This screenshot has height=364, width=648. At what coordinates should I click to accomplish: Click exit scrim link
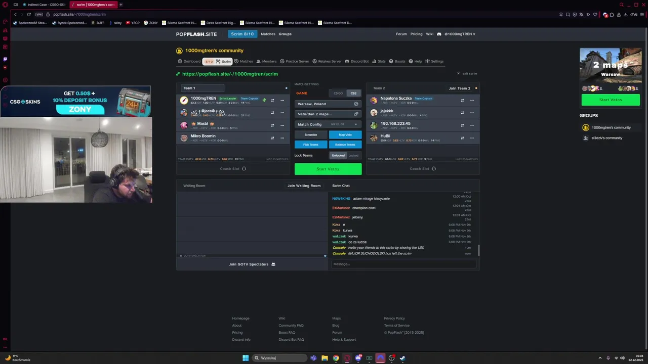tap(467, 73)
